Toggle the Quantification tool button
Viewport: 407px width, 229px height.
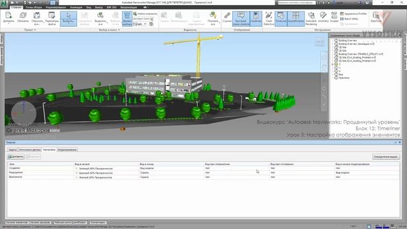point(296,18)
